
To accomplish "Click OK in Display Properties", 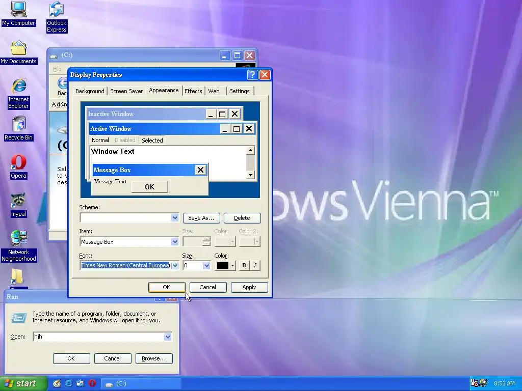I will point(167,287).
